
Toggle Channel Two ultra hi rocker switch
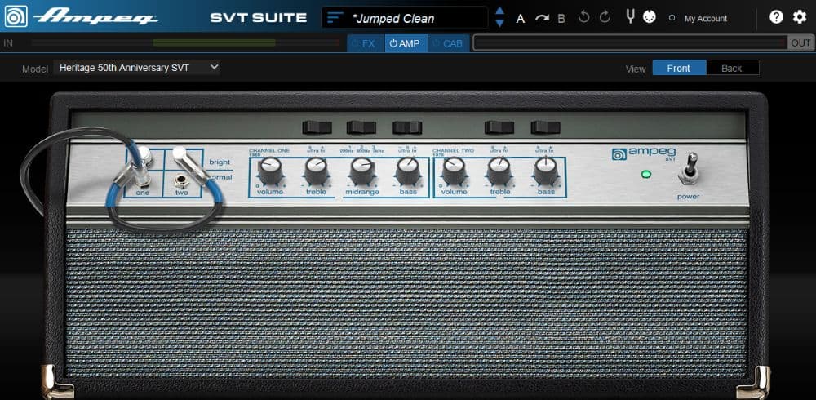tap(499, 127)
